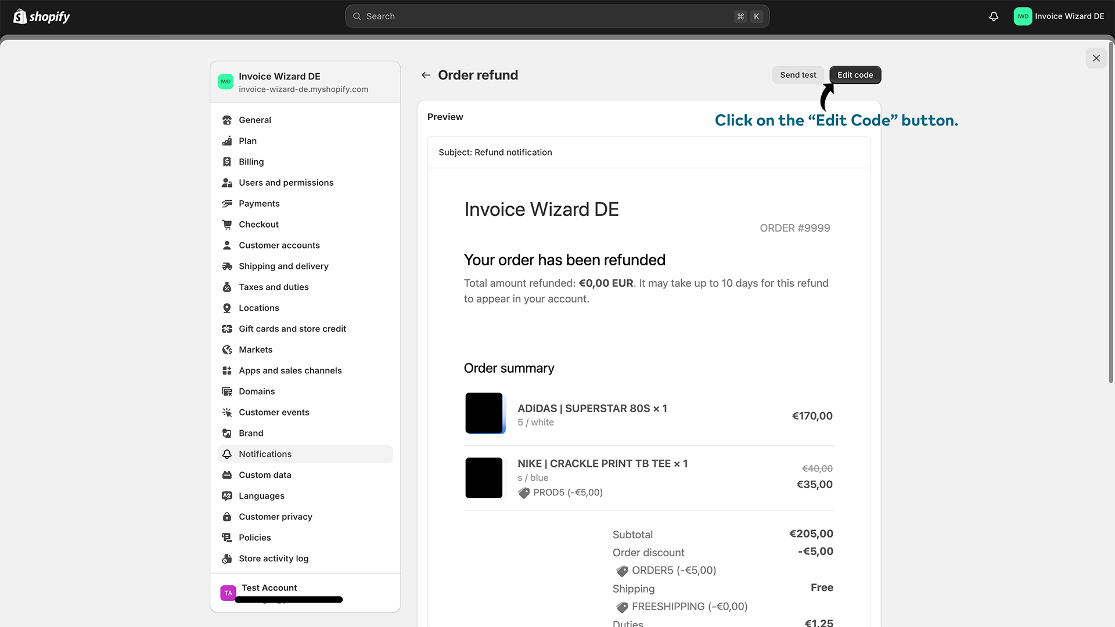1115x627 pixels.
Task: Go to Plan settings
Action: pos(305,141)
